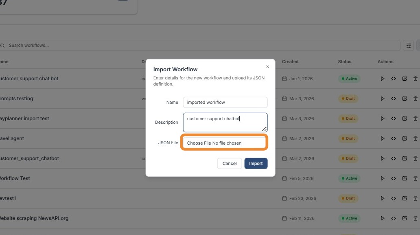Delete the Website scraping NewsAPI.org workflow

click(x=415, y=218)
